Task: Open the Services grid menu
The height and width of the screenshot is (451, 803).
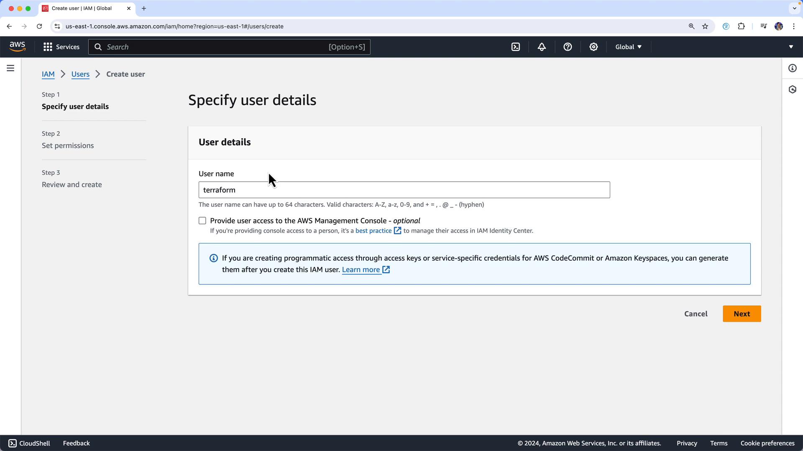Action: 61,47
